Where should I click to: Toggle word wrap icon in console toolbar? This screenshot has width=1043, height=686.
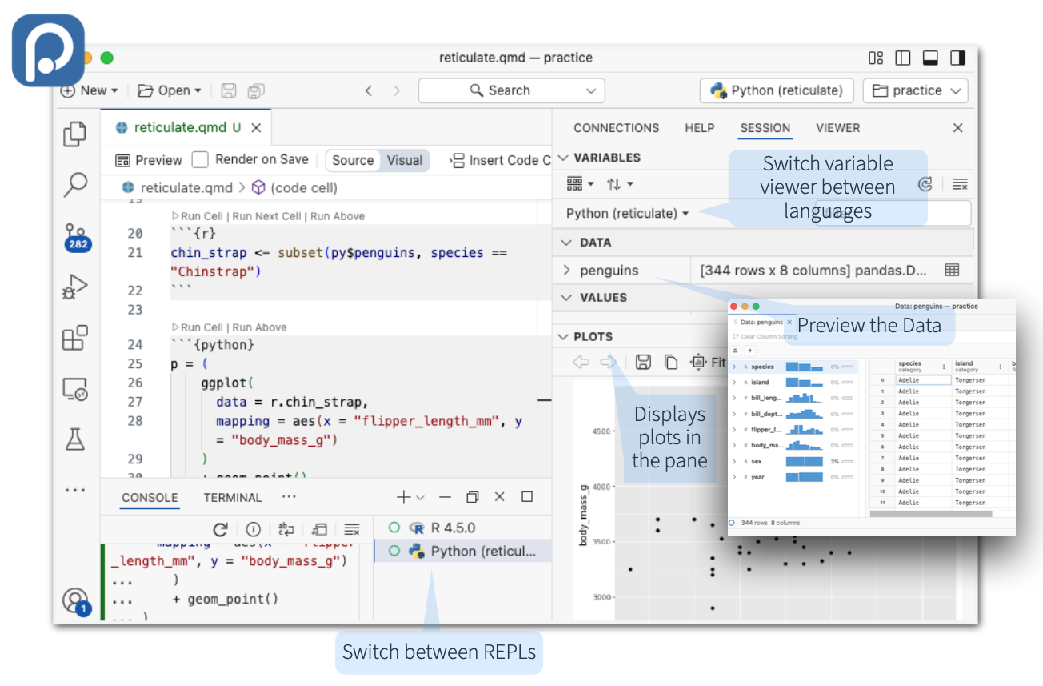point(286,529)
